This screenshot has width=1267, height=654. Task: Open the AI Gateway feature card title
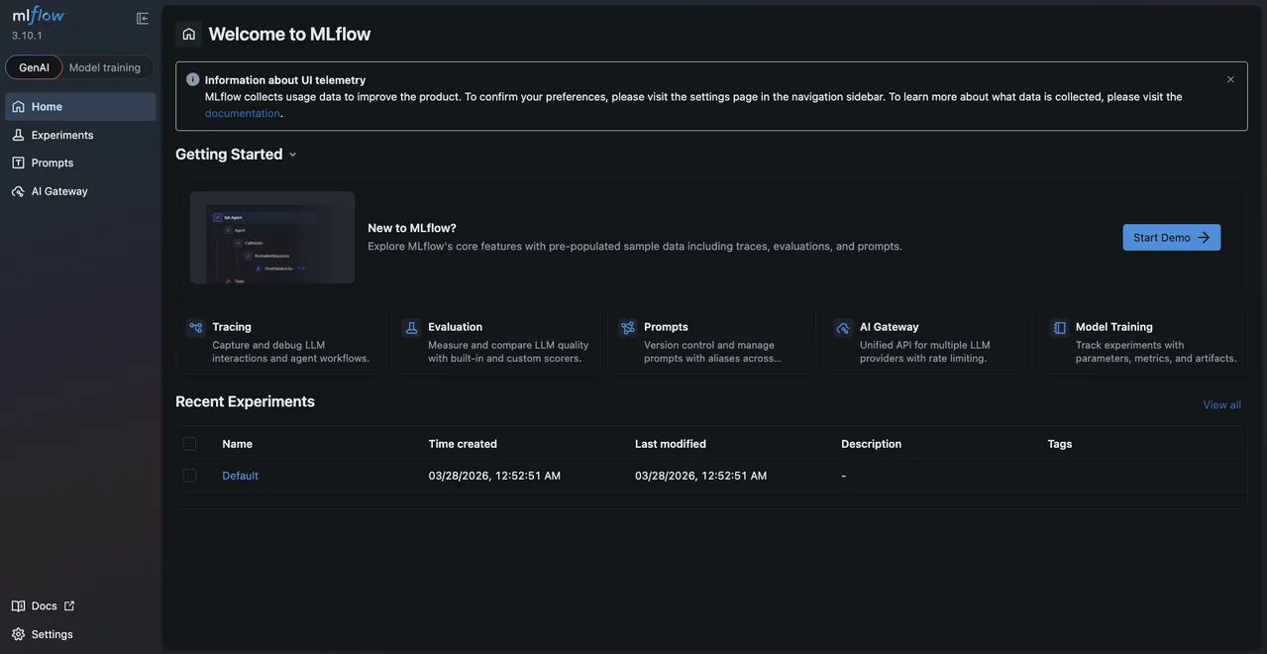[x=890, y=327]
